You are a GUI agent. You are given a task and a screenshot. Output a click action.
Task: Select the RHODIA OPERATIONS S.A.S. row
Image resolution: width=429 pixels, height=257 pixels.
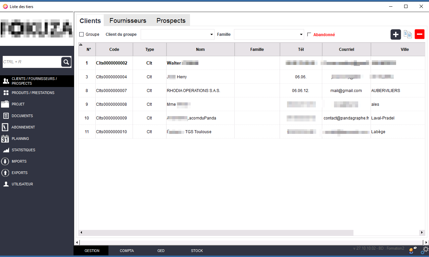coord(252,91)
